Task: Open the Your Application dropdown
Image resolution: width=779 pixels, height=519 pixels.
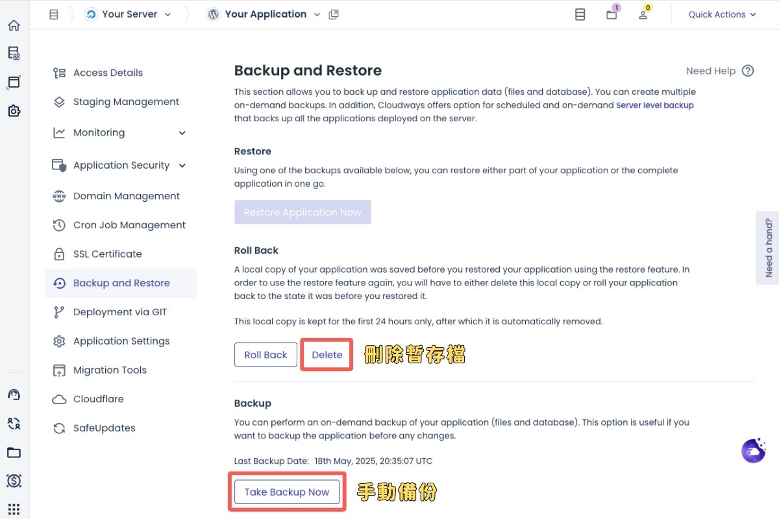Action: [317, 14]
